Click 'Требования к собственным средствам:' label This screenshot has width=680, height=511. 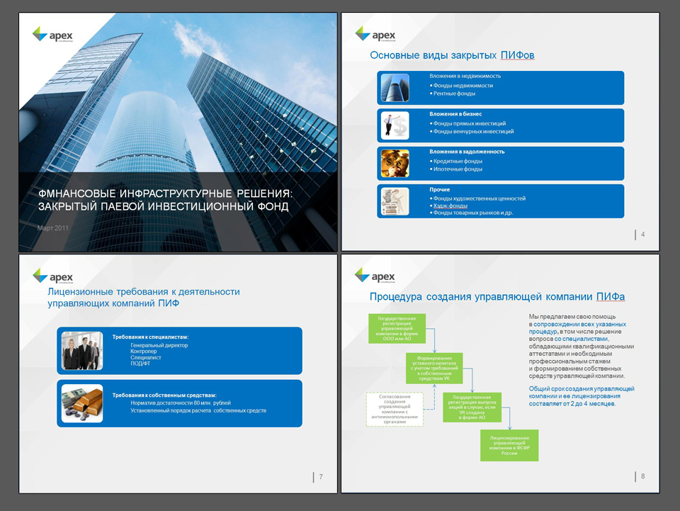pyautogui.click(x=164, y=395)
